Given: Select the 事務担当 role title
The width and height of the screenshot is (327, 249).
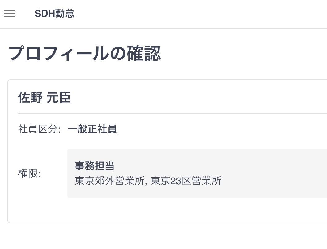Looking at the screenshot, I should tap(95, 166).
